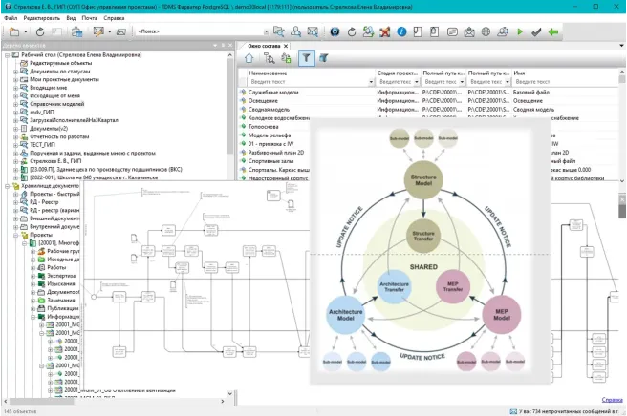The height and width of the screenshot is (416, 627).
Task: Click the black checkmark toolbar icon
Action: [536, 31]
